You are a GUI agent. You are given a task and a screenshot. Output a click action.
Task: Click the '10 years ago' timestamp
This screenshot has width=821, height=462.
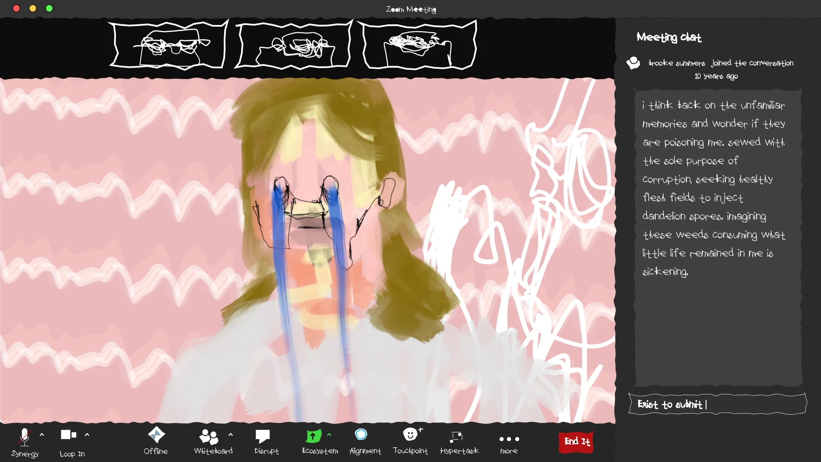[x=716, y=76]
